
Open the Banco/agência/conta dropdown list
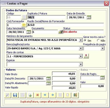pos(81,48)
